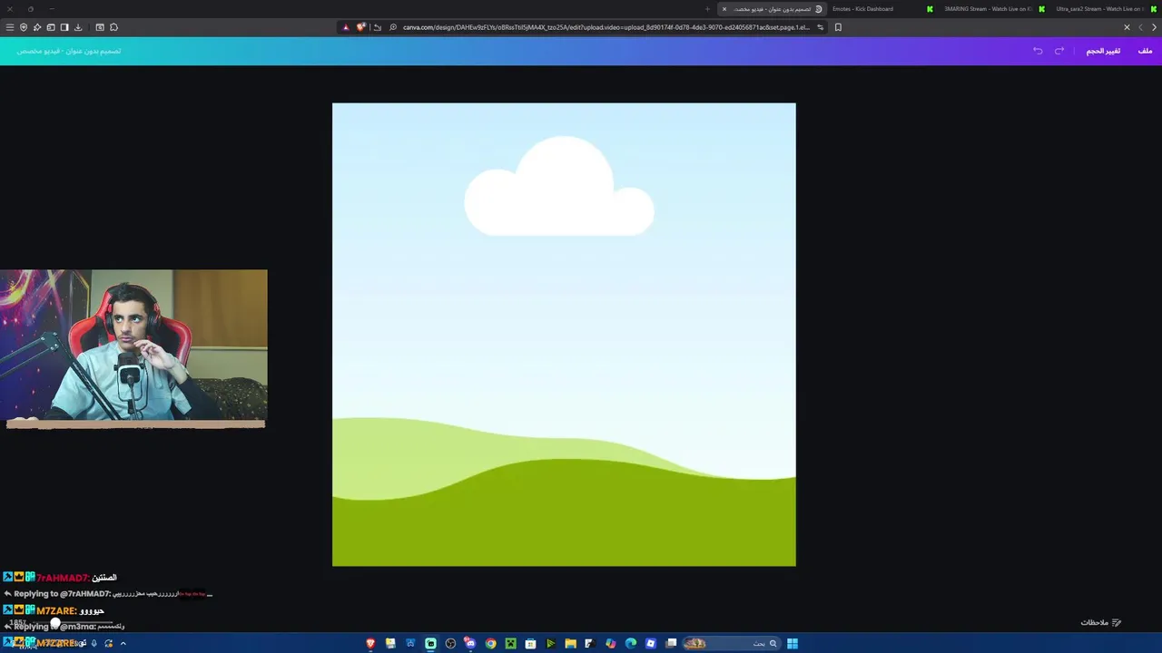The width and height of the screenshot is (1162, 653).
Task: Open Discord from taskbar
Action: click(x=469, y=644)
